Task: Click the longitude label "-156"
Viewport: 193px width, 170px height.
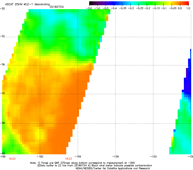Action: point(116,157)
